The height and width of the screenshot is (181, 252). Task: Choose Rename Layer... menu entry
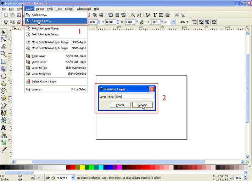click(x=56, y=21)
